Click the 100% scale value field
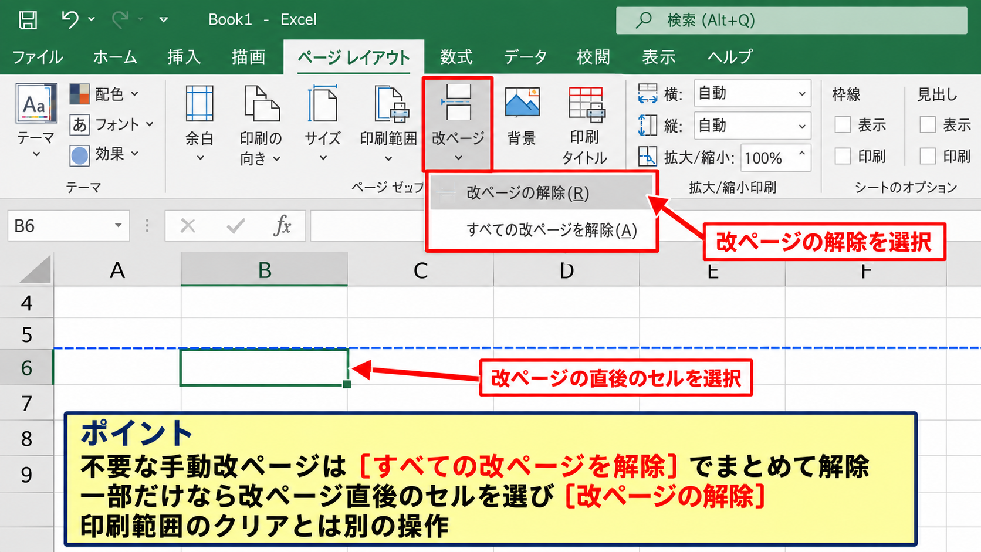The image size is (981, 552). (767, 158)
